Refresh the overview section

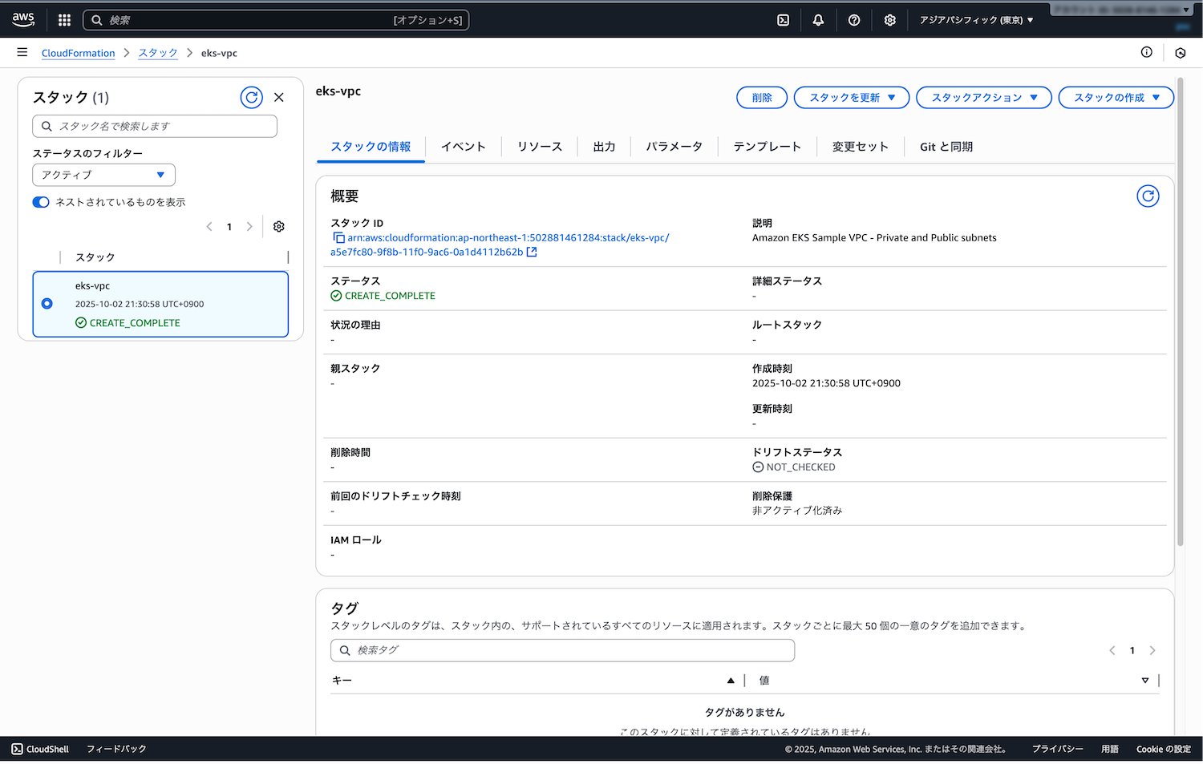point(1148,196)
